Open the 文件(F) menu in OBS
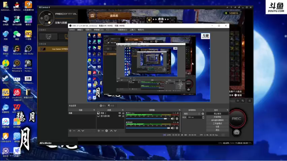This screenshot has width=287, height=161. coord(72,30)
